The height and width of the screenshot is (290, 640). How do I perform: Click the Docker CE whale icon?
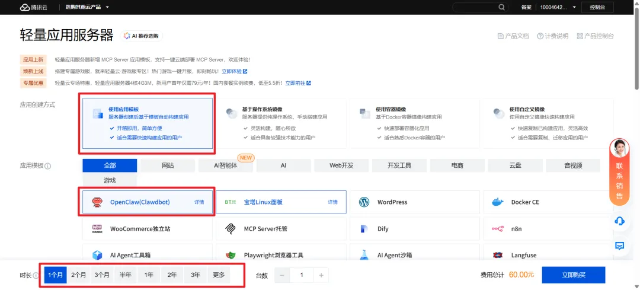tap(497, 202)
